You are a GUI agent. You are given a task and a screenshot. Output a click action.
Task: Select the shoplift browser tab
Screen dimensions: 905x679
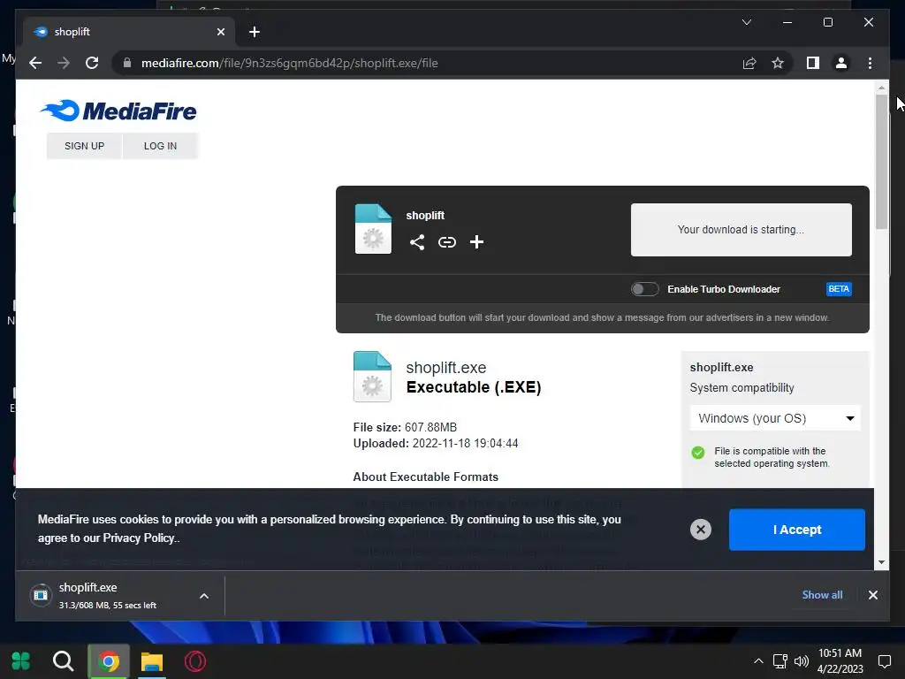(x=129, y=32)
